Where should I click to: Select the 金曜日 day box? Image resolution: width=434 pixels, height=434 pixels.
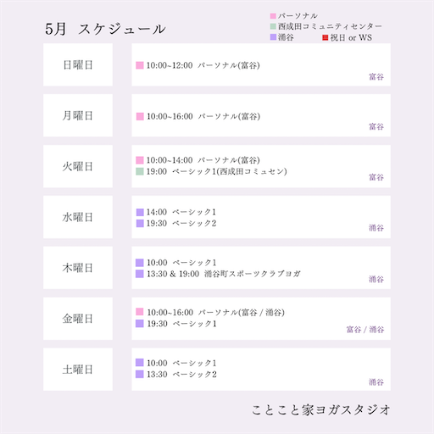click(78, 319)
